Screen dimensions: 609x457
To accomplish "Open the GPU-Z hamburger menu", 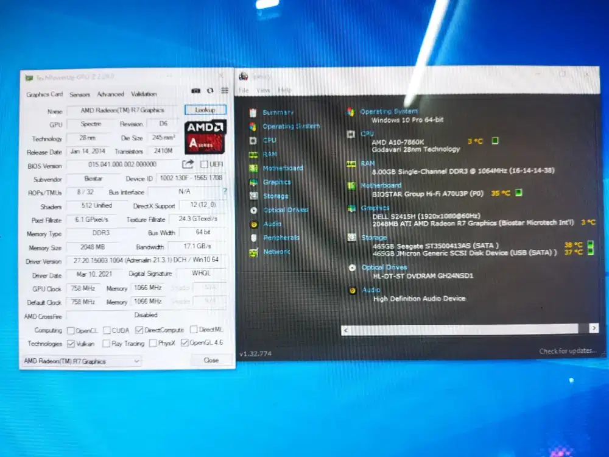I will (x=225, y=90).
